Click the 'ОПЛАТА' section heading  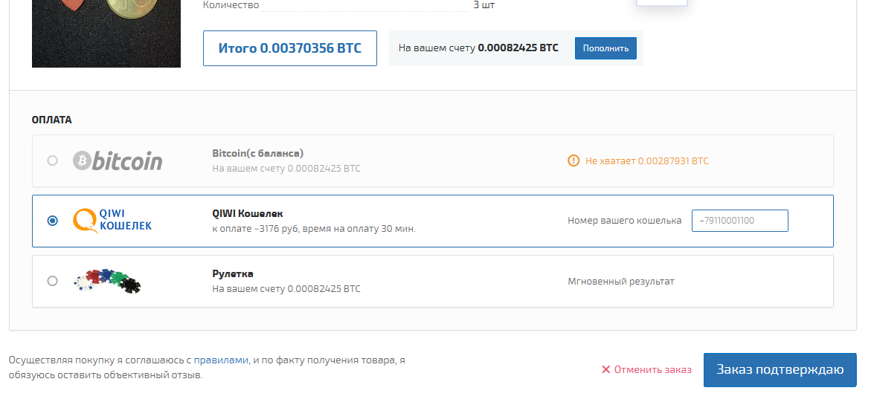click(52, 120)
